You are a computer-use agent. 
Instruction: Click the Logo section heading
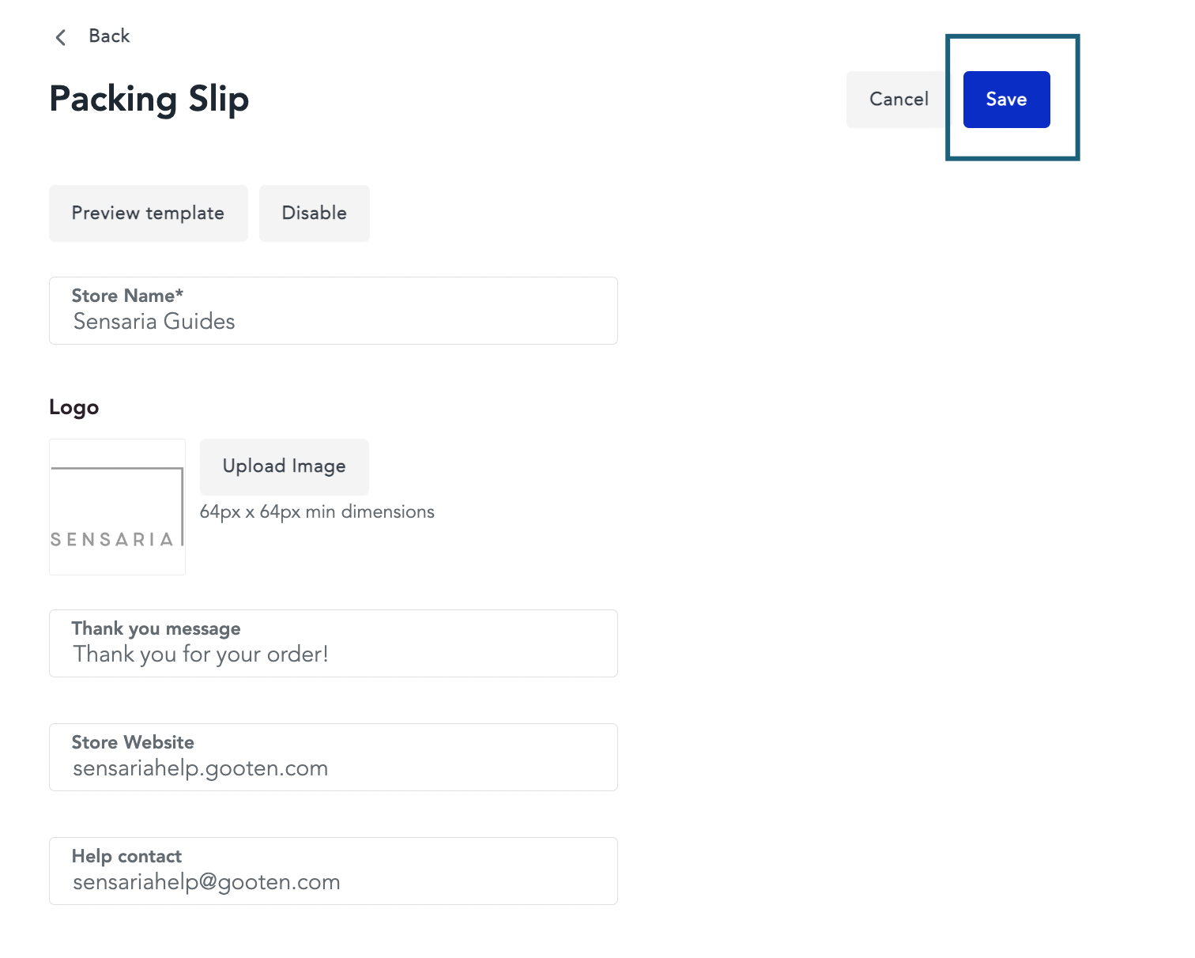[x=74, y=408]
